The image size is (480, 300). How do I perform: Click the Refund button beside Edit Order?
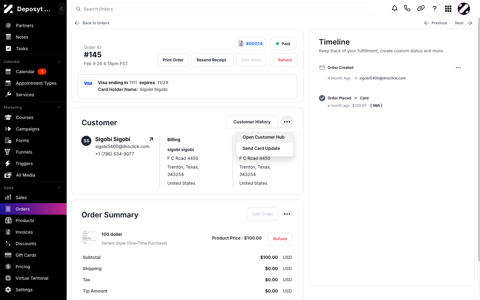click(285, 60)
